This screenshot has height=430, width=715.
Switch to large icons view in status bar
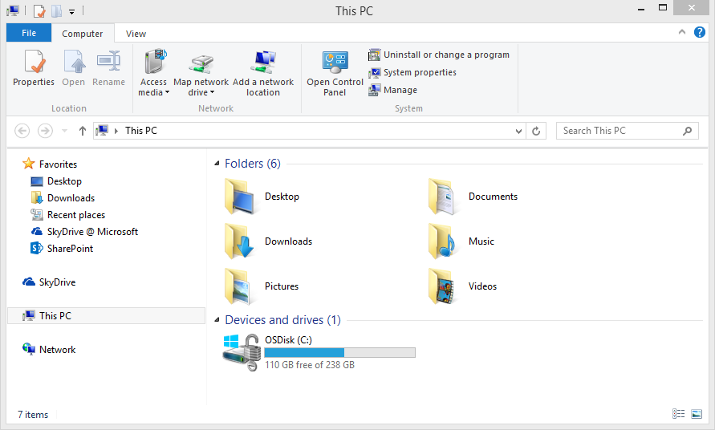(697, 414)
